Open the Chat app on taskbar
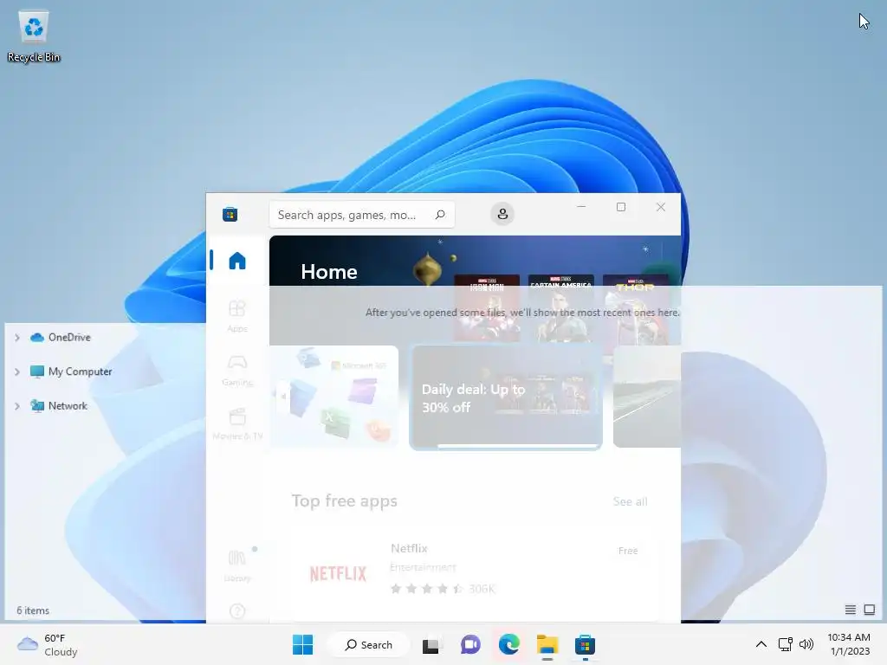This screenshot has width=887, height=665. 470,644
